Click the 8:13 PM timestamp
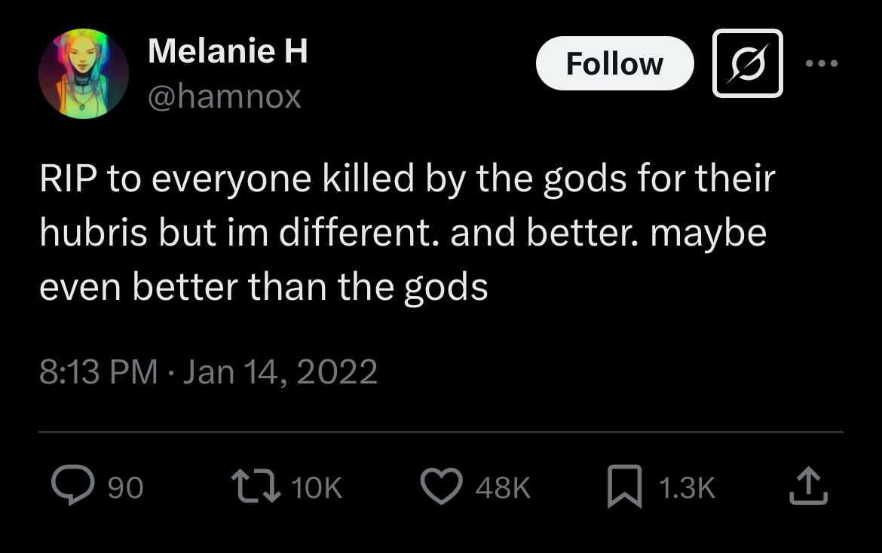The image size is (882, 553). pyautogui.click(x=98, y=372)
